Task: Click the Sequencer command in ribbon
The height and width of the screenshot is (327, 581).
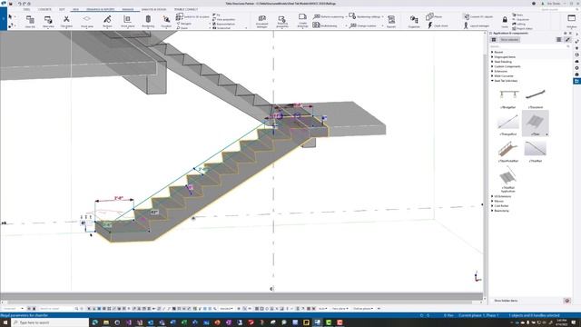Action: tap(521, 19)
